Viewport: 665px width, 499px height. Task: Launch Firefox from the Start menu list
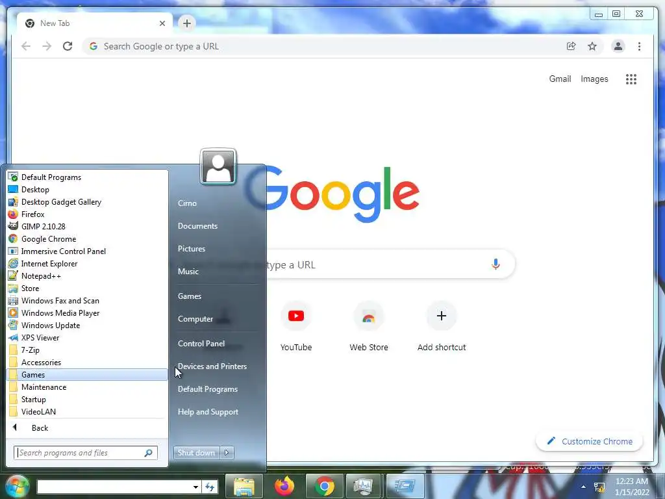88,214
